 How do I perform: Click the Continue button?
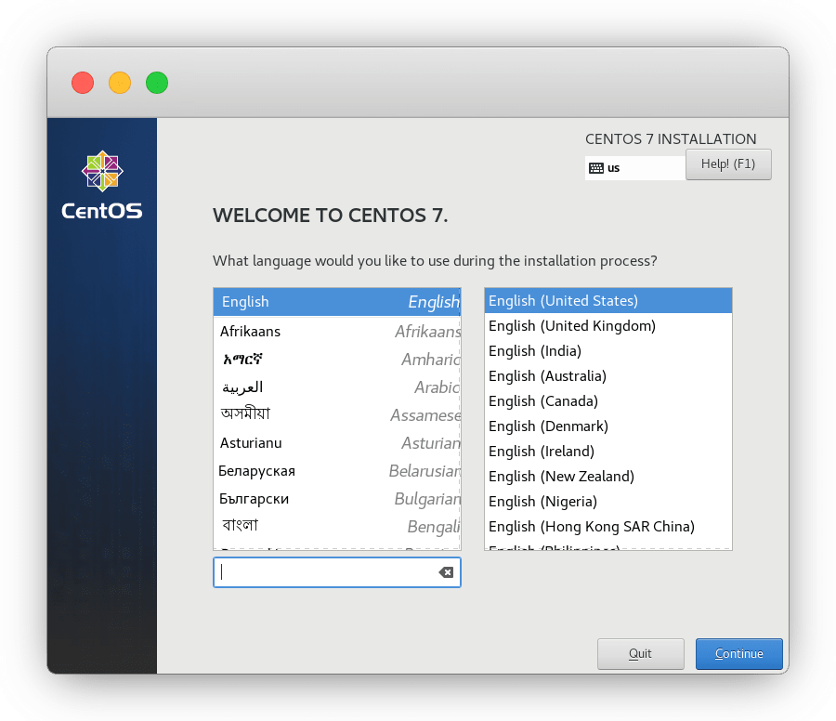738,654
